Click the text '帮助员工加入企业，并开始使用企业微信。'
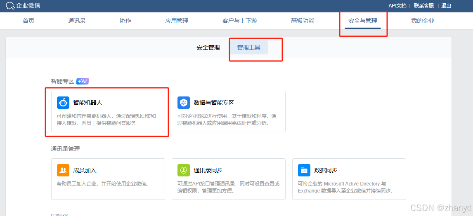Image resolution: width=473 pixels, height=216 pixels. pos(102,184)
